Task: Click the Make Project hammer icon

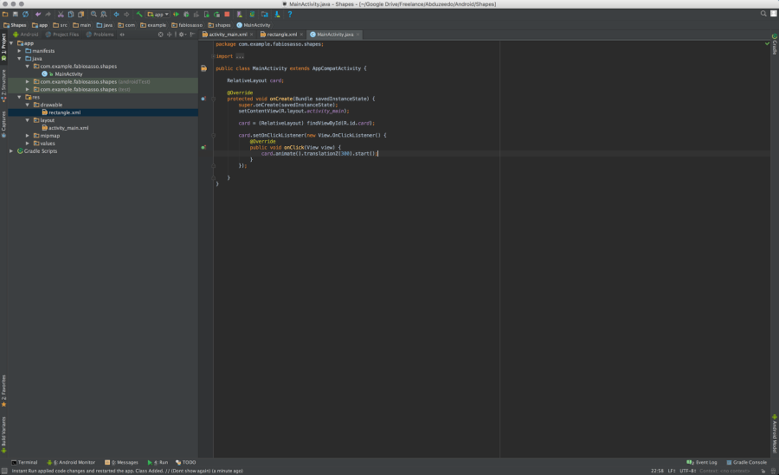Action: [x=139, y=15]
